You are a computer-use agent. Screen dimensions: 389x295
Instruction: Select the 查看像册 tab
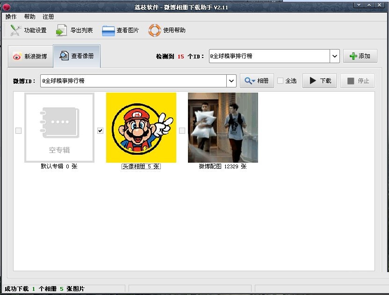click(77, 56)
